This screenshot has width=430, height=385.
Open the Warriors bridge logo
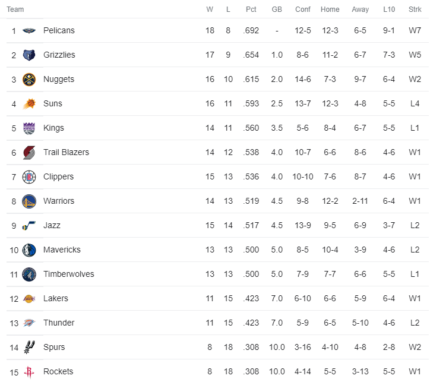29,201
